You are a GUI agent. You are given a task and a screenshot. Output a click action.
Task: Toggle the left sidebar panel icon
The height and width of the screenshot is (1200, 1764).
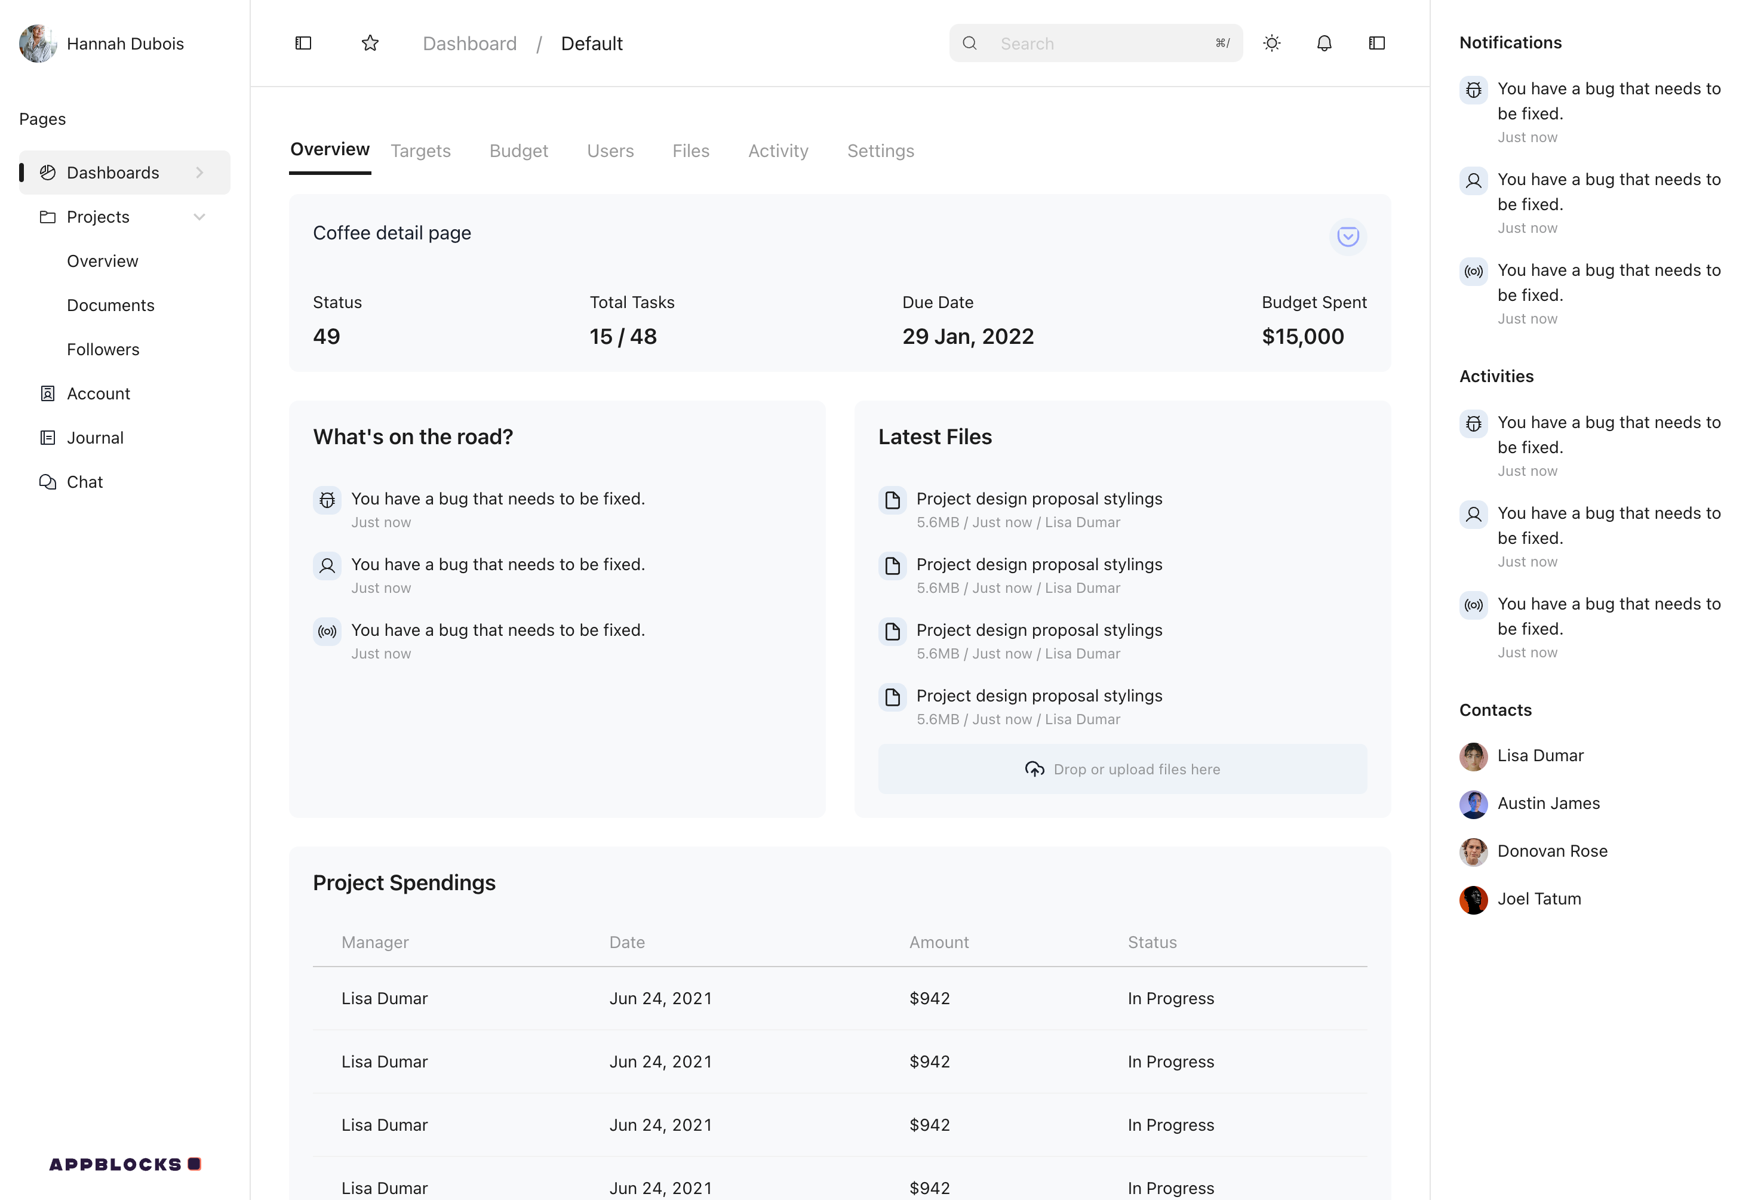pos(303,43)
